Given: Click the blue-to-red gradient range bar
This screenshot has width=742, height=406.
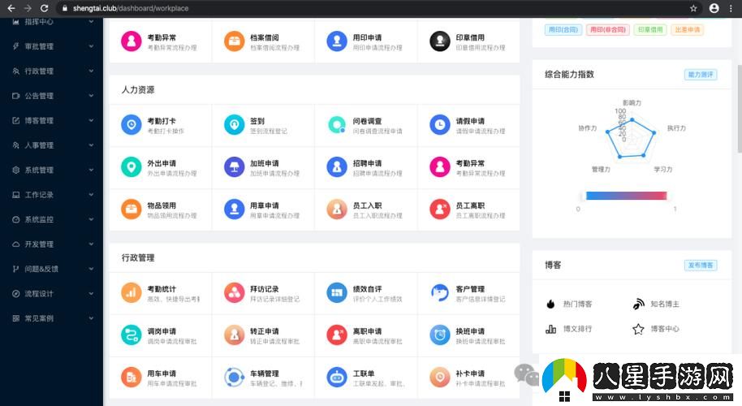Looking at the screenshot, I should tap(626, 196).
